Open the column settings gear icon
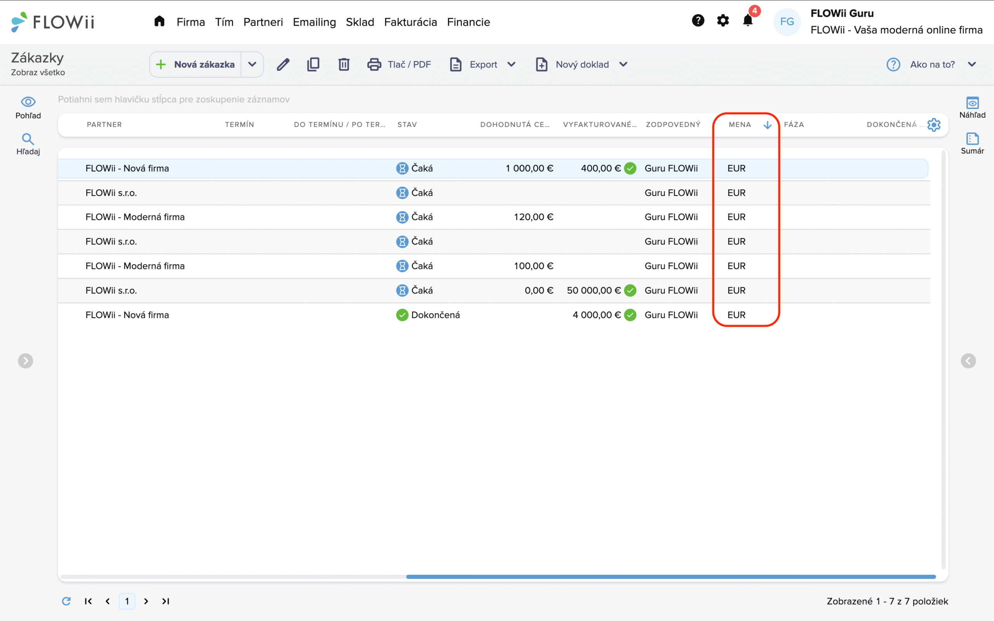The width and height of the screenshot is (994, 621). [x=933, y=125]
